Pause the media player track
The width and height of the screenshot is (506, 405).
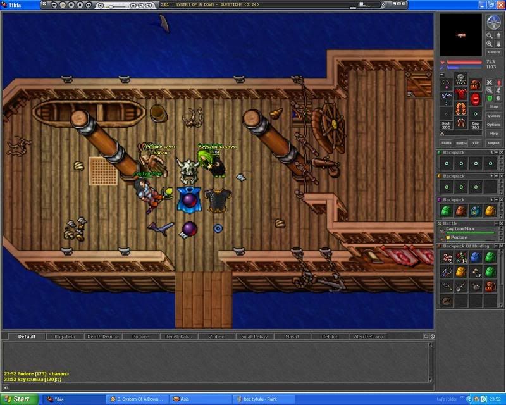coord(71,5)
